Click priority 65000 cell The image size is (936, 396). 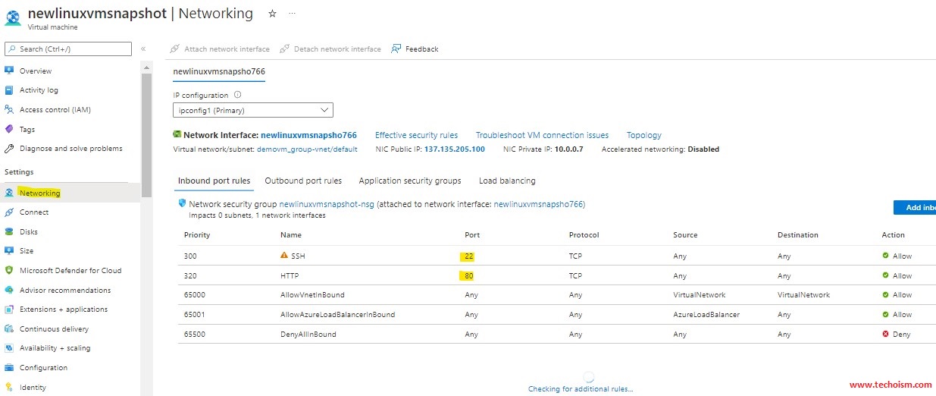195,294
